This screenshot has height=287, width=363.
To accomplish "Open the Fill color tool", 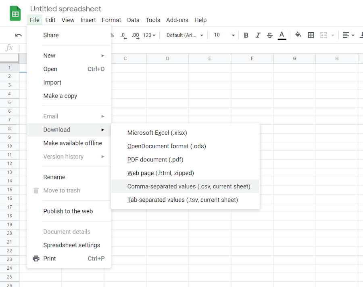I will click(298, 35).
